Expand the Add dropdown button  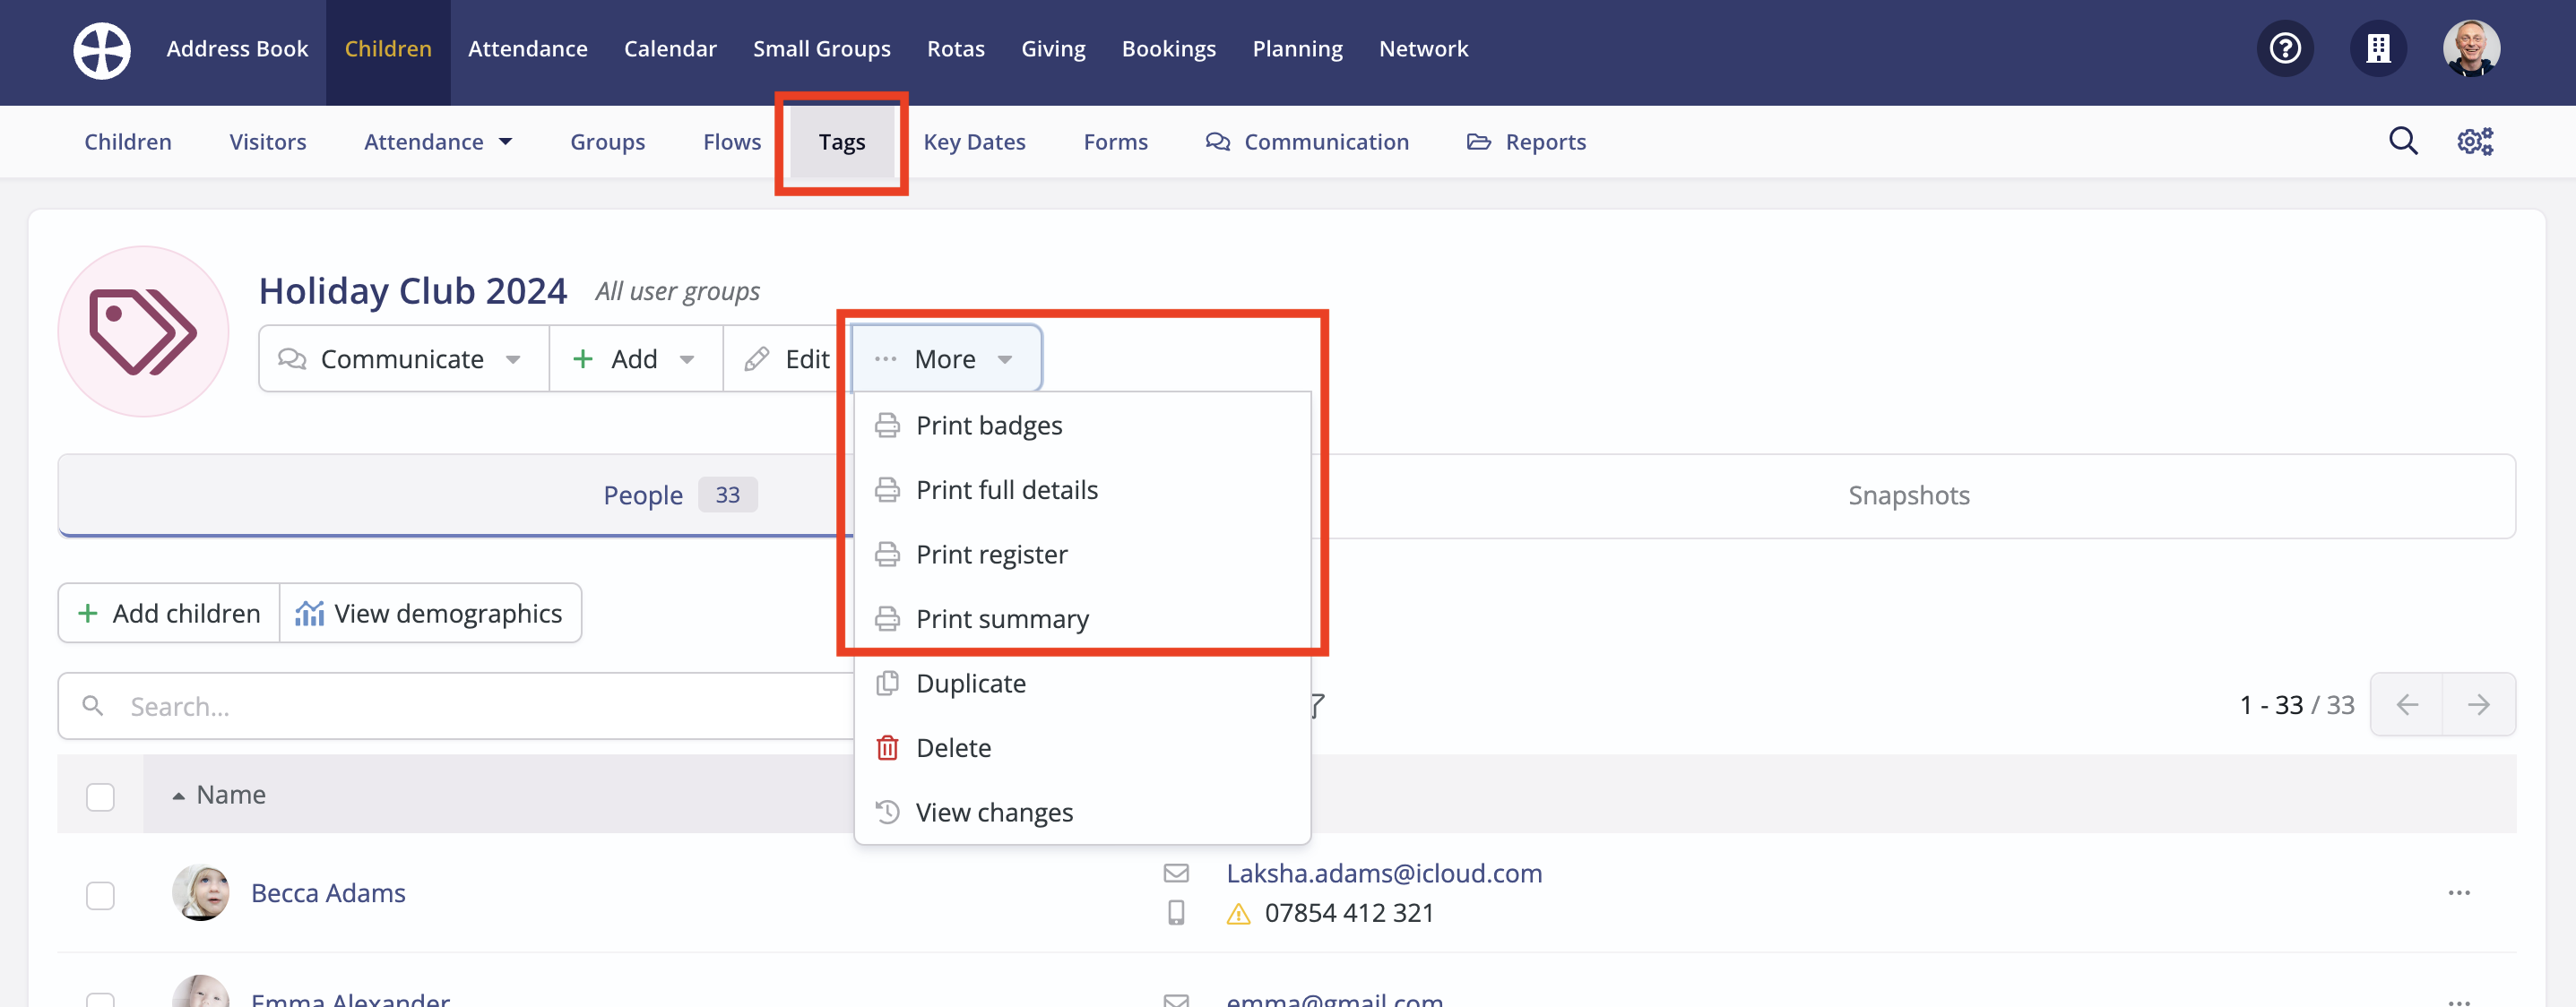(634, 358)
